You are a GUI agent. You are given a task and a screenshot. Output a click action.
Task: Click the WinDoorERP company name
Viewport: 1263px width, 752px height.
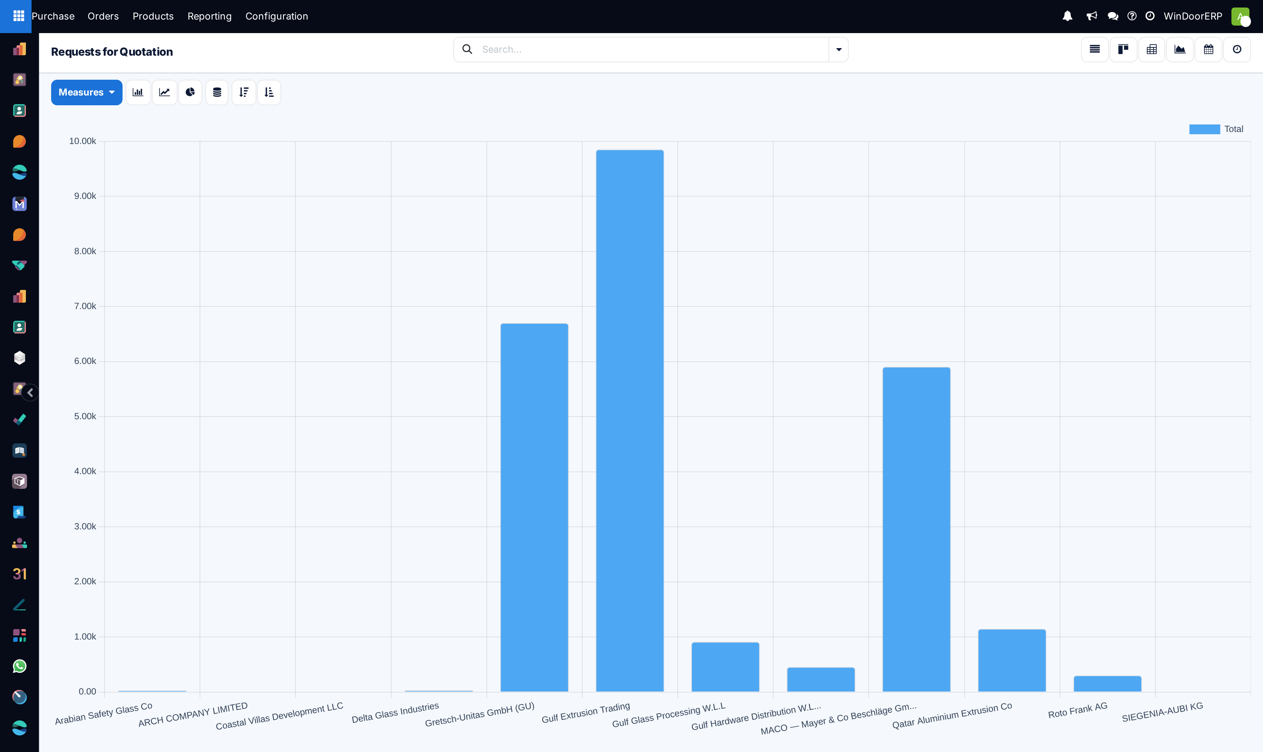(1193, 16)
